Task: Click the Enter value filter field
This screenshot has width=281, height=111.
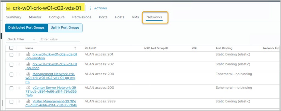Action: point(60,39)
